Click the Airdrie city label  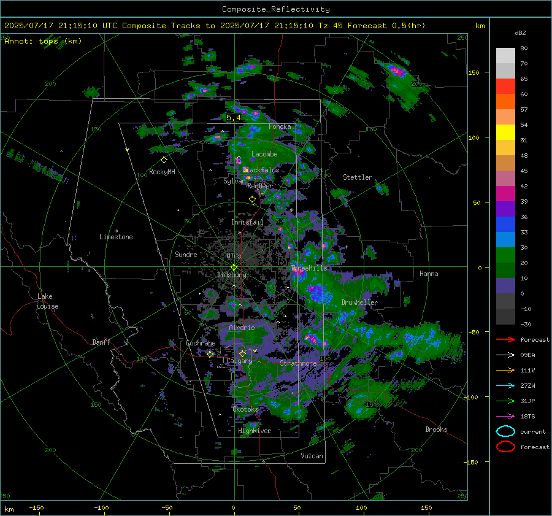click(x=242, y=328)
